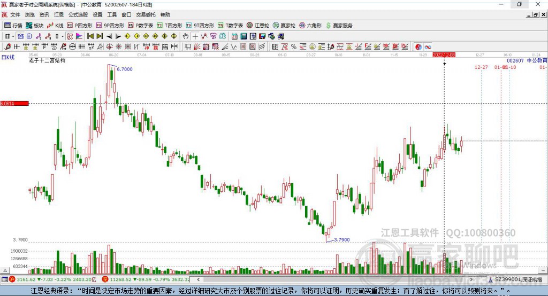Click the red pencil drawing tool
548x296 pixels.
(x=7, y=46)
